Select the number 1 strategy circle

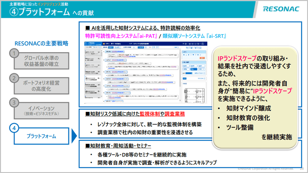[14, 53]
